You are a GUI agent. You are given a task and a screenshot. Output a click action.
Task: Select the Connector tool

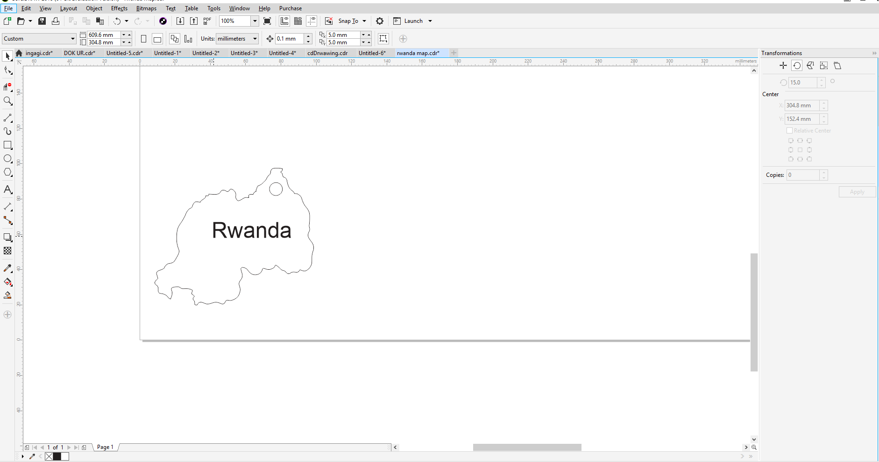click(x=7, y=220)
